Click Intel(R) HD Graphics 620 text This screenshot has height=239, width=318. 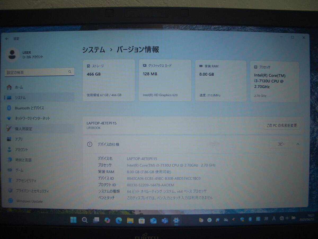click(160, 95)
